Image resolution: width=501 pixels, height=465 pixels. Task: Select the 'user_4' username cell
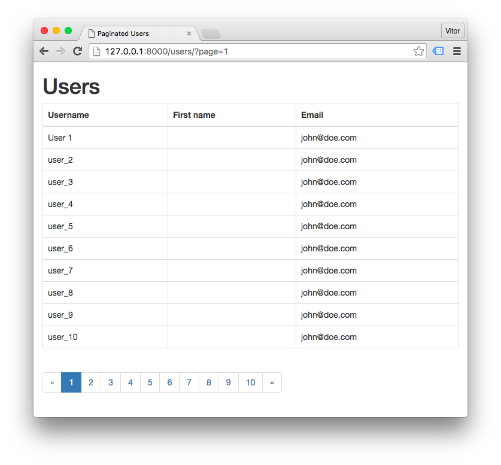click(x=105, y=204)
